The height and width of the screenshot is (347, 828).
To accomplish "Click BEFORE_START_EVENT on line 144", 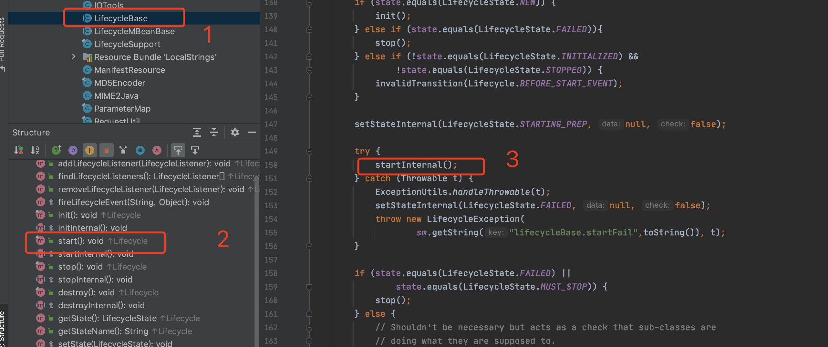I will tap(566, 84).
